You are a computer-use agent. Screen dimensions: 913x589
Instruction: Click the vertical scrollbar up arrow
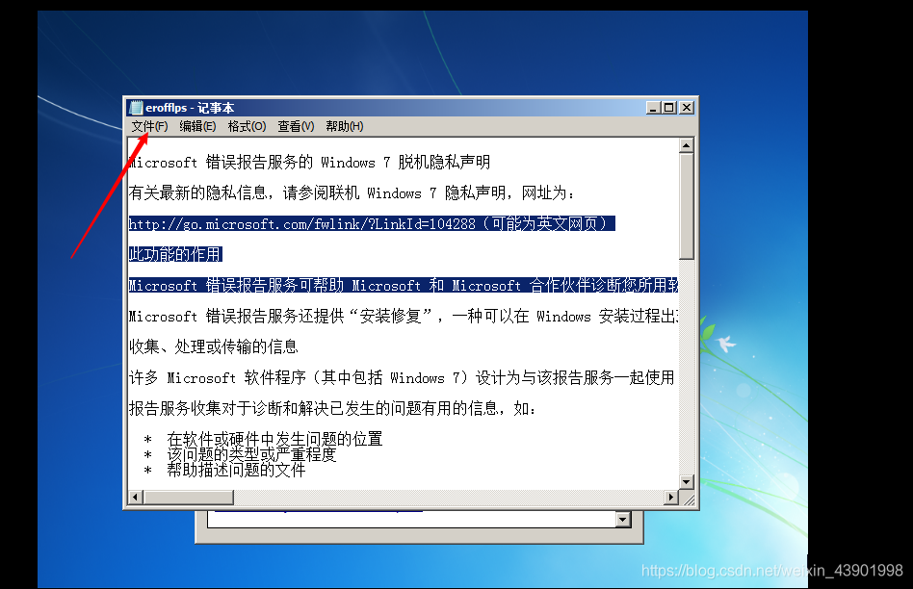(x=687, y=145)
